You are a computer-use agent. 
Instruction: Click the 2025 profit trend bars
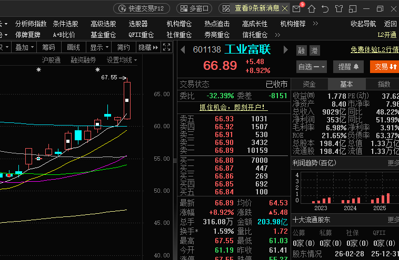[381, 199]
